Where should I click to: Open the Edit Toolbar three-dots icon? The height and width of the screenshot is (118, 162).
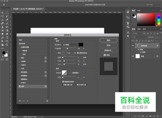pyautogui.click(x=2, y=48)
